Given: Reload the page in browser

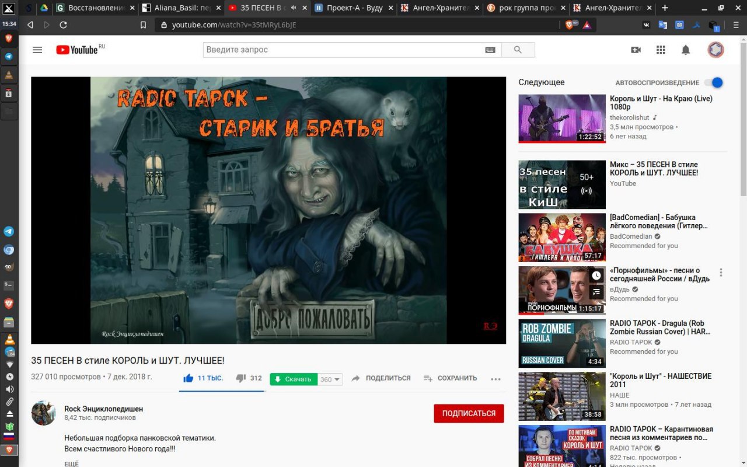Looking at the screenshot, I should (63, 25).
